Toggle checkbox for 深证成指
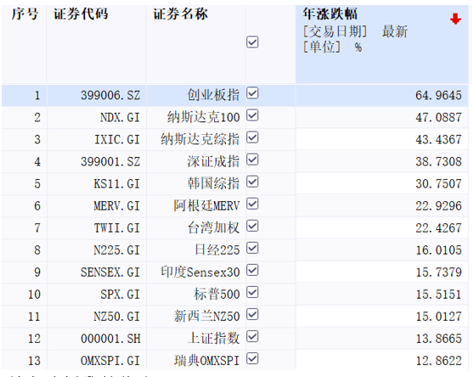Viewport: 474px width, 377px height. [x=252, y=160]
